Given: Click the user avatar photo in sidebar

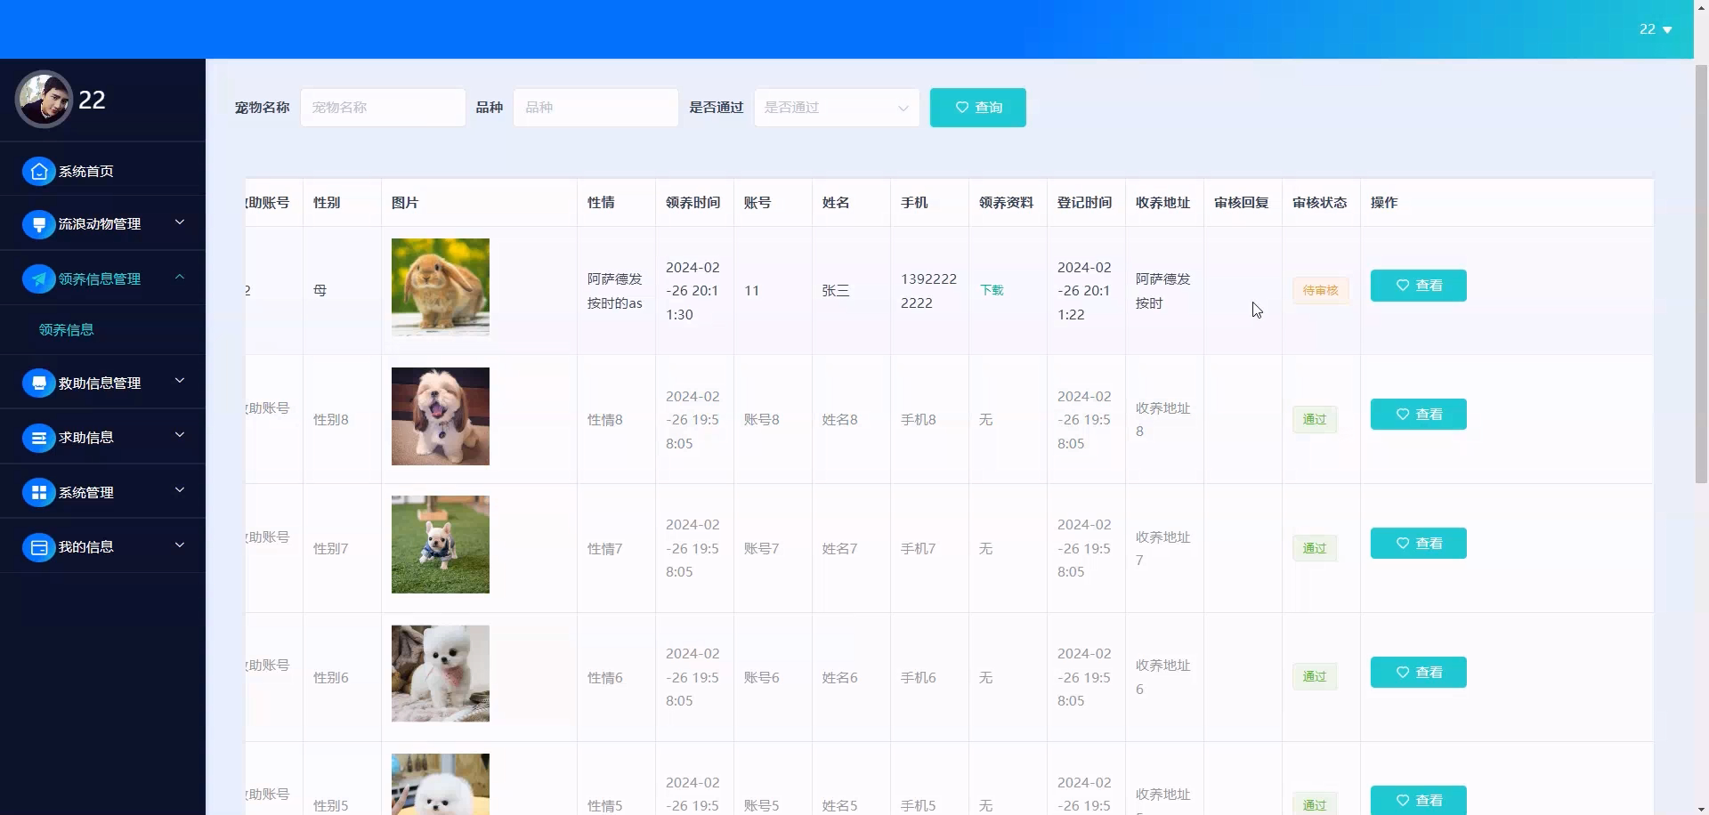Looking at the screenshot, I should (x=44, y=100).
